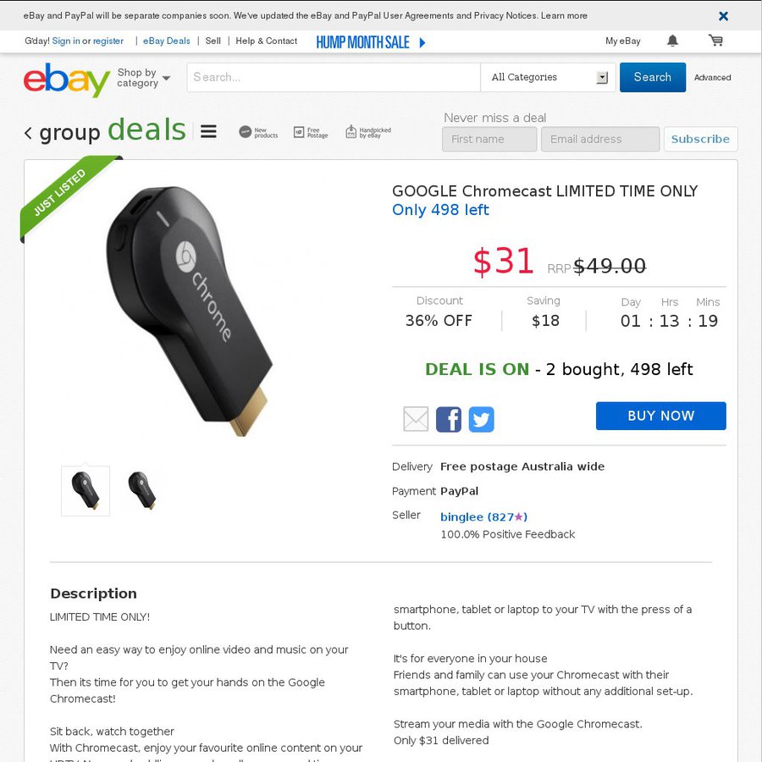Screen dimensions: 762x762
Task: Focus the Email address field
Action: click(x=600, y=139)
